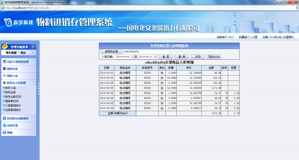Click the 金额-税额总合计 summary label
The height and width of the screenshot is (160, 299).
point(117,113)
